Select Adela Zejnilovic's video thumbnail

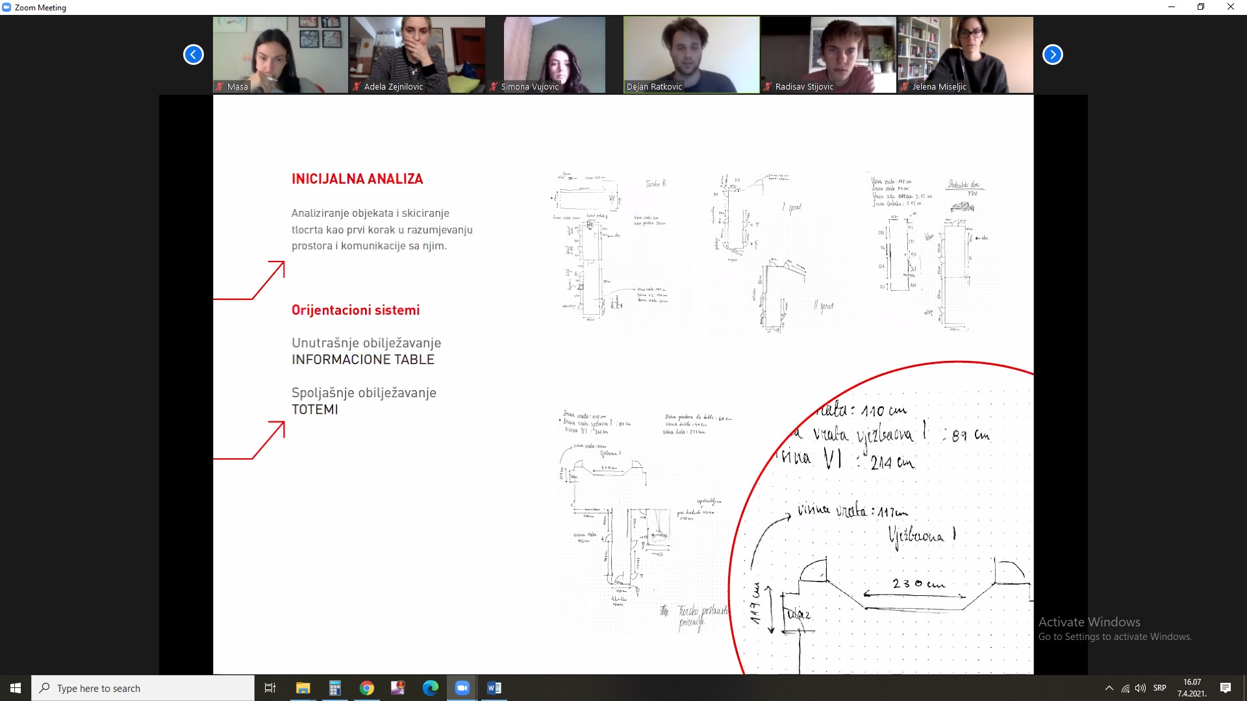[x=418, y=55]
